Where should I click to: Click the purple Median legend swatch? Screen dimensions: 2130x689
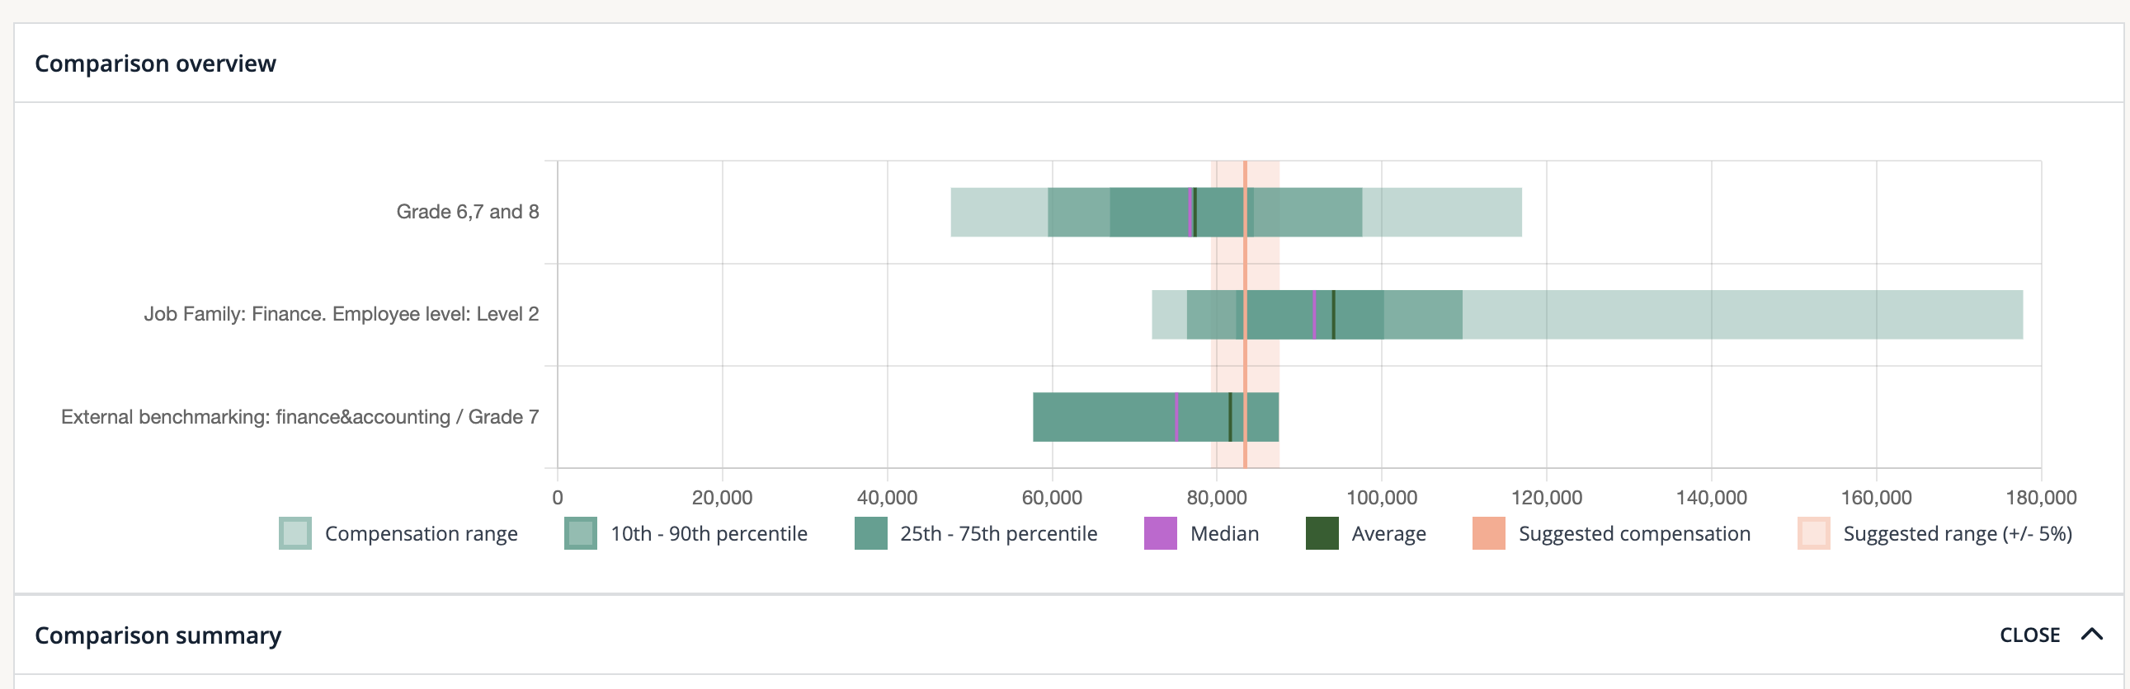(x=1160, y=534)
